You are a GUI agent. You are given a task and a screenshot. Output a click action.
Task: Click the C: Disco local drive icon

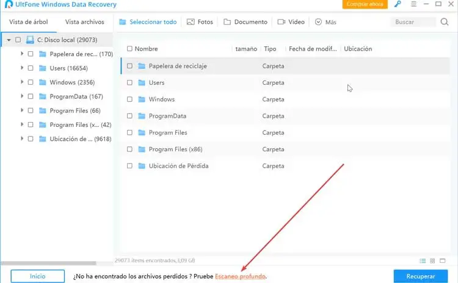click(x=30, y=40)
